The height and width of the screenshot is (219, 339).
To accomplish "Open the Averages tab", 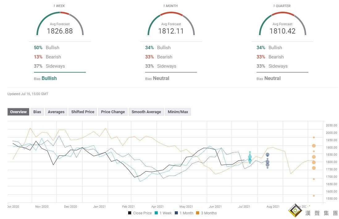I will (x=56, y=112).
